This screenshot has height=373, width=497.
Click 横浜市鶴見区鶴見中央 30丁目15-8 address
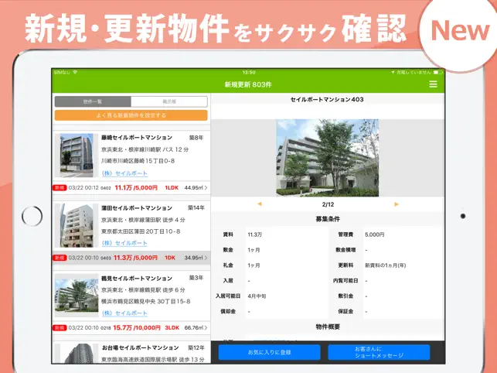(x=146, y=301)
